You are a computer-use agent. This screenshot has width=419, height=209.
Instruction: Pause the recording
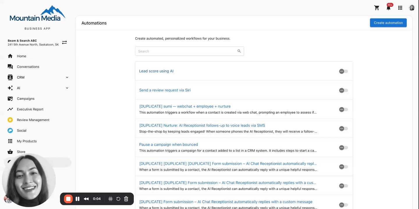pos(77,199)
